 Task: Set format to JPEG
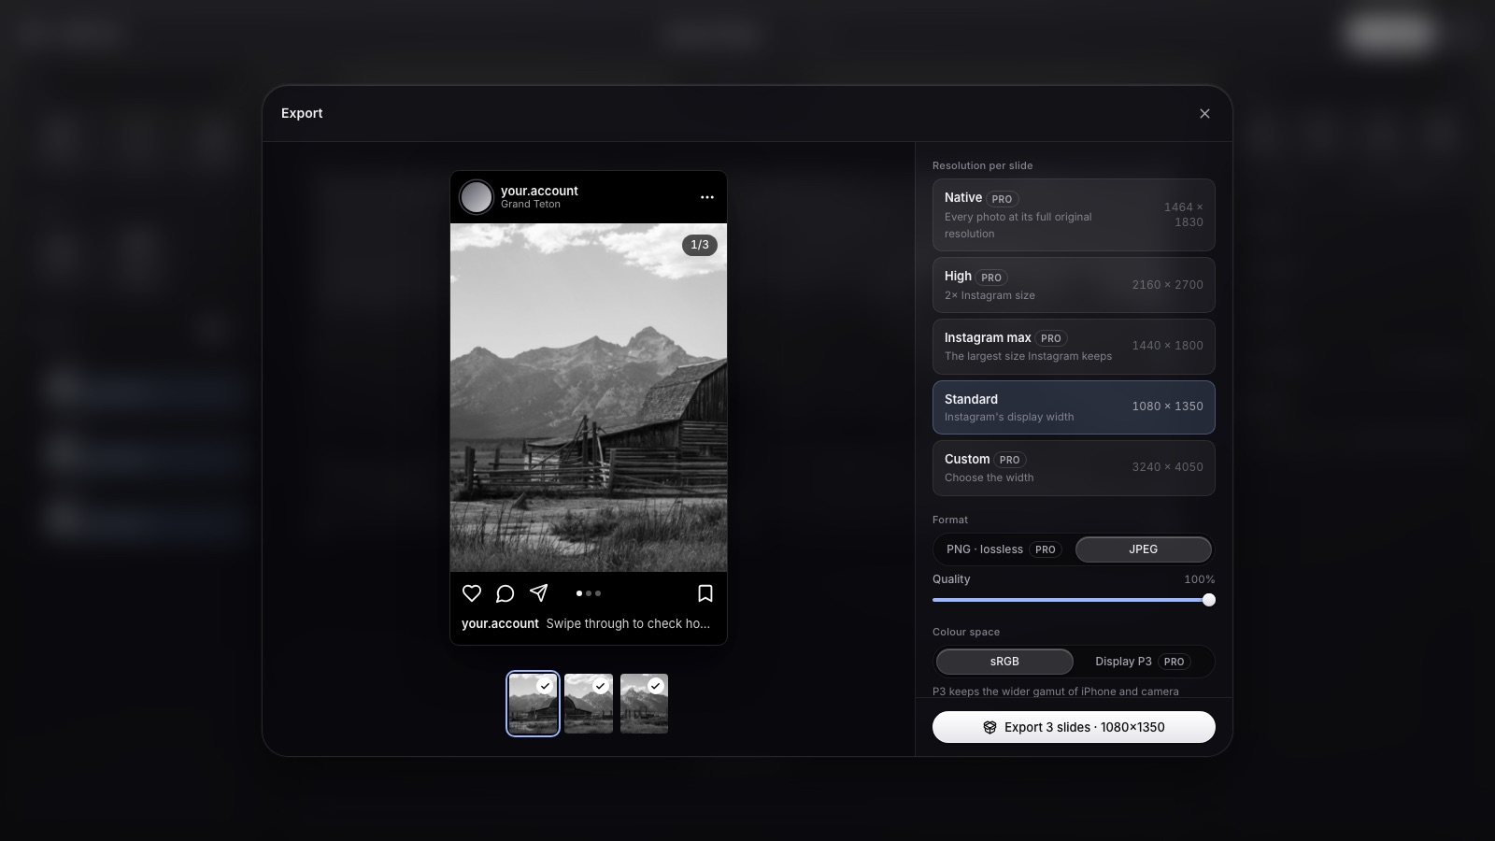click(x=1144, y=549)
